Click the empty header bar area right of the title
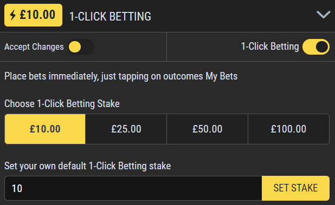Viewport: 335px width, 205px height. 233,16
